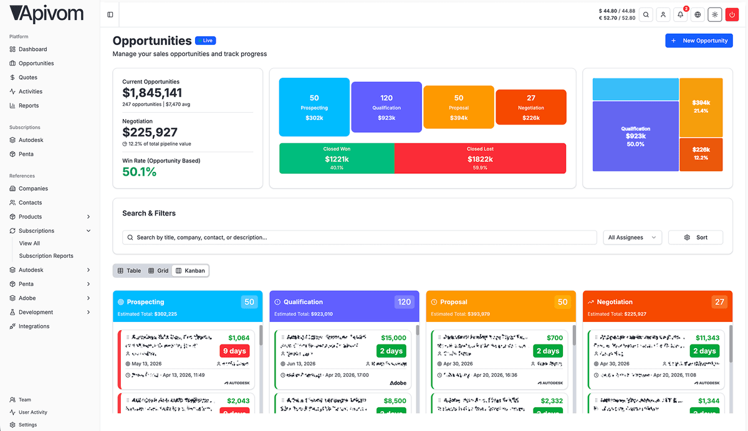Viewport: 748px width, 431px height.
Task: Toggle the sidebar collapse button
Action: [110, 14]
